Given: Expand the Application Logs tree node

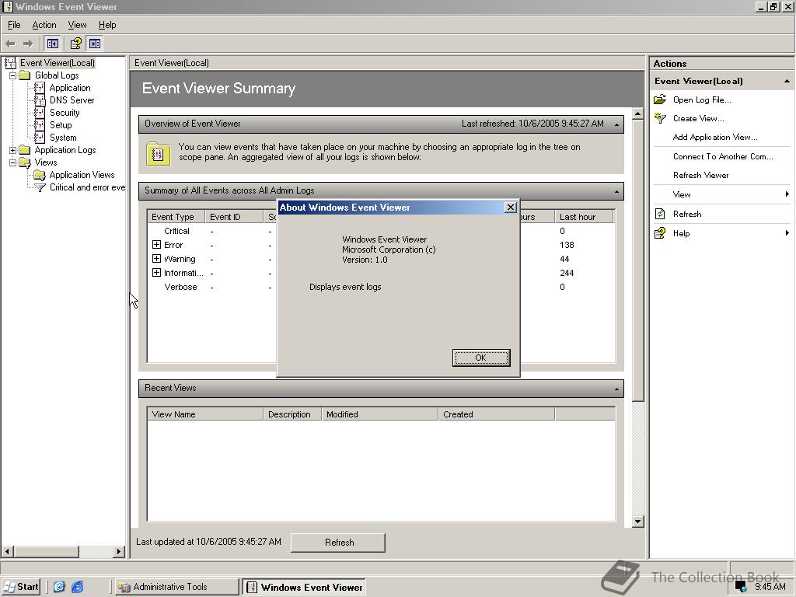Looking at the screenshot, I should [12, 150].
